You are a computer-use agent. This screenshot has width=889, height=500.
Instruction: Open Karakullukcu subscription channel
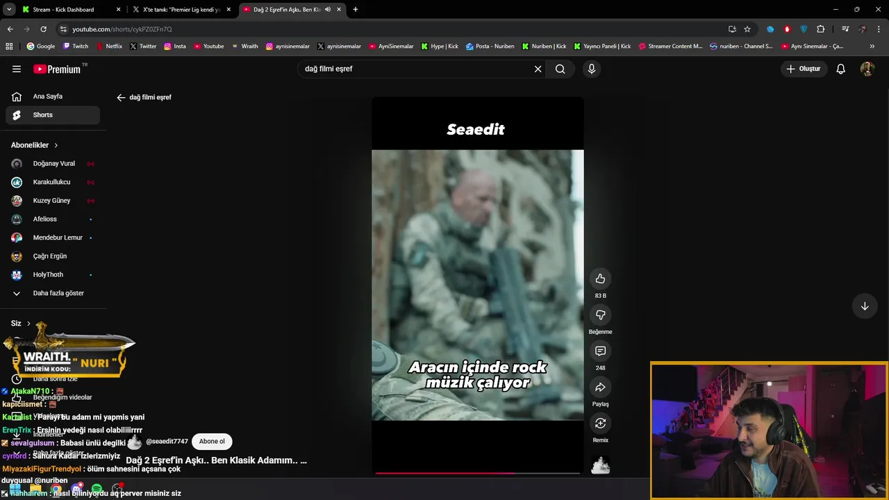tap(53, 182)
